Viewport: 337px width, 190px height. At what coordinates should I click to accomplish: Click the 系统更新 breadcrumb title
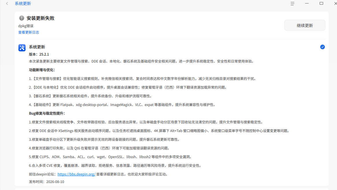(x=23, y=3)
